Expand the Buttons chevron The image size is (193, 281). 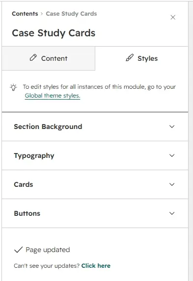172,213
